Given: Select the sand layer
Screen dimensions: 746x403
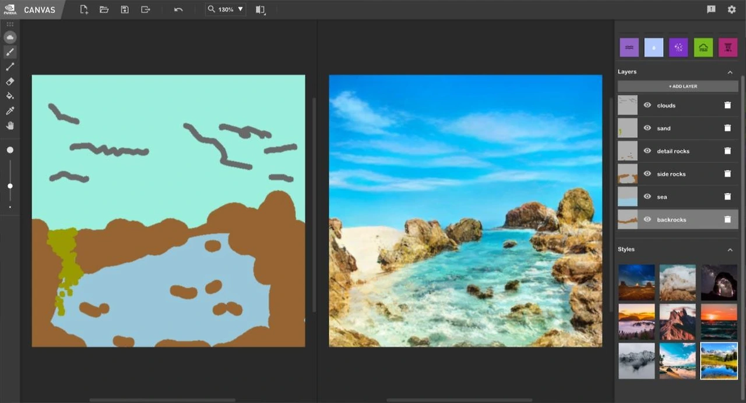Looking at the screenshot, I should 664,129.
